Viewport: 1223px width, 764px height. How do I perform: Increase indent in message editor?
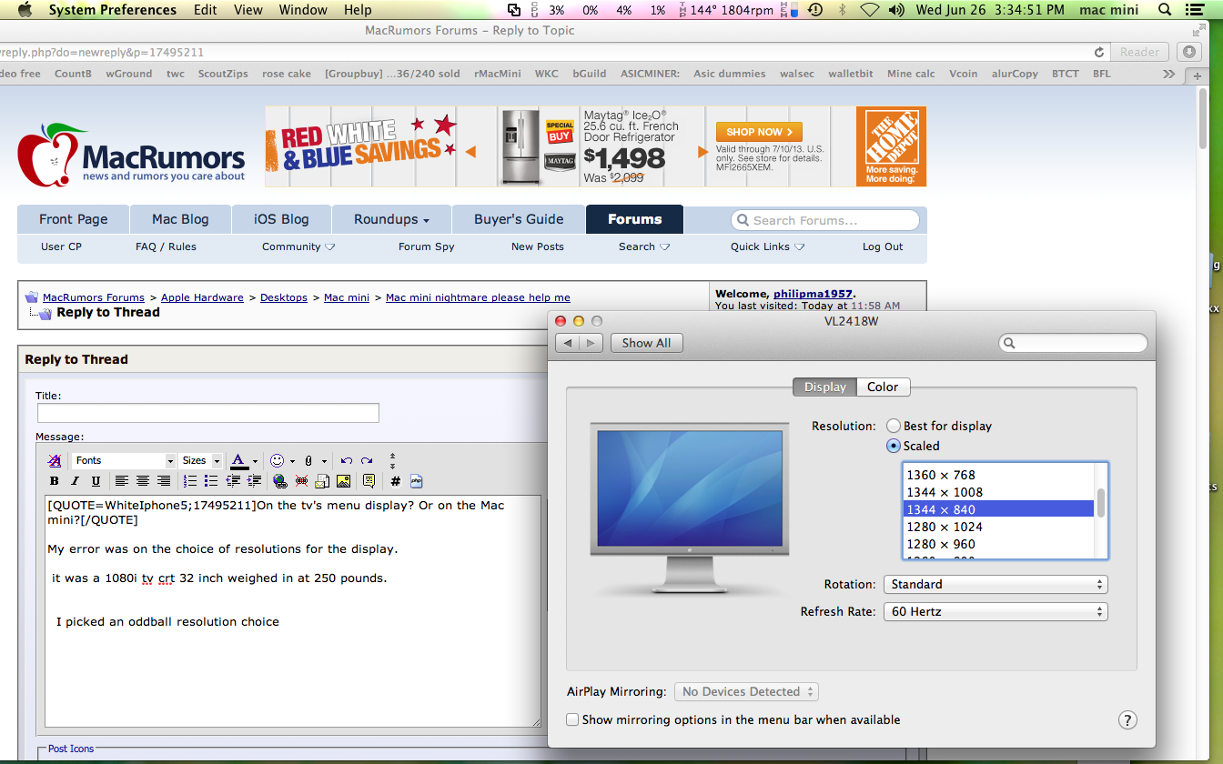(254, 481)
